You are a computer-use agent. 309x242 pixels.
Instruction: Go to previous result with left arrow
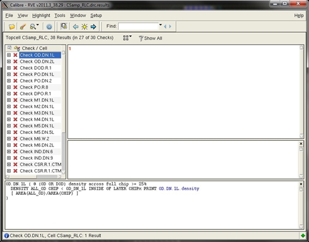76,26
